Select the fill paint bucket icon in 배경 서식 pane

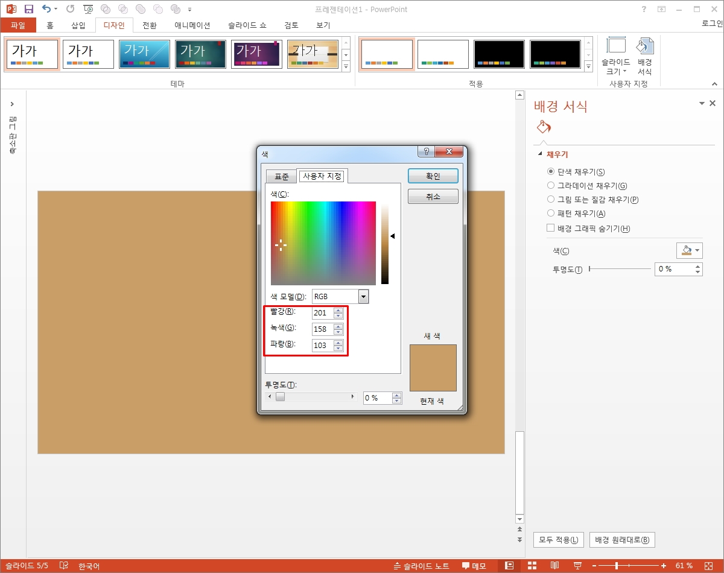(544, 127)
